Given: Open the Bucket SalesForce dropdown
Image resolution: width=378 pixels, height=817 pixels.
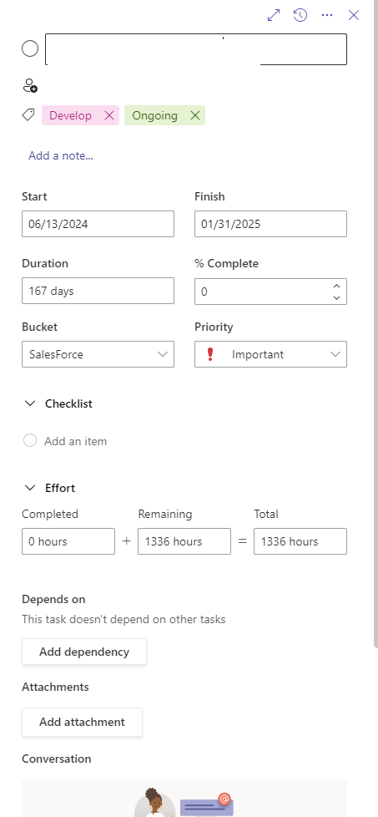Looking at the screenshot, I should click(98, 354).
